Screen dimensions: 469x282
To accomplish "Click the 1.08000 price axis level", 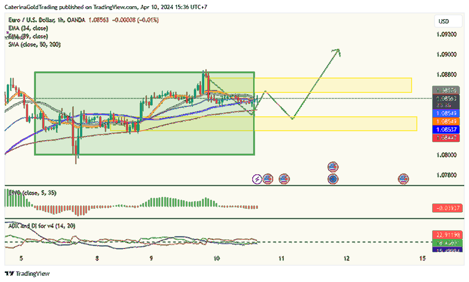I will (447, 155).
